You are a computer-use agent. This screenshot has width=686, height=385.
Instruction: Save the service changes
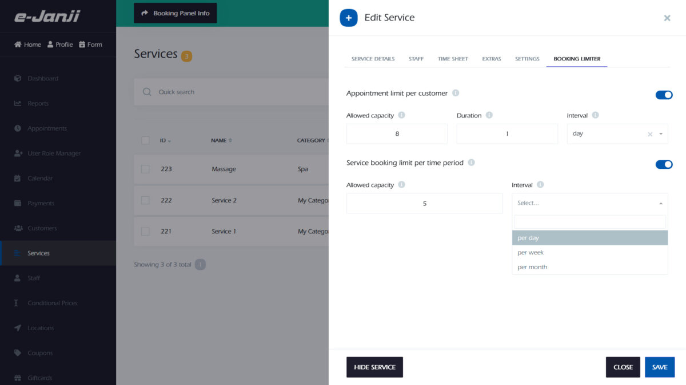click(x=660, y=367)
